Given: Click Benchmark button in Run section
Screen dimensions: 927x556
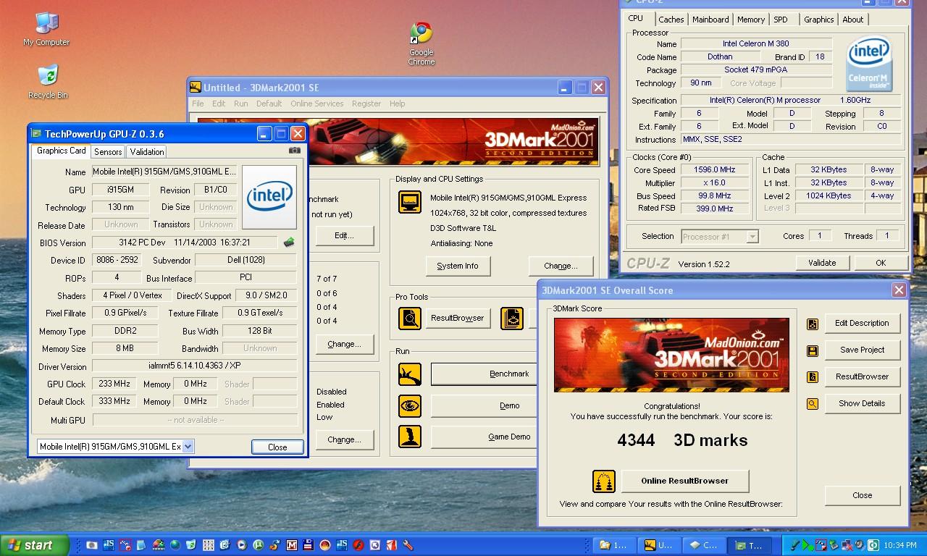Looking at the screenshot, I should tap(485, 374).
